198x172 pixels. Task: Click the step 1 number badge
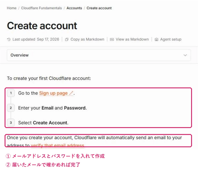[11, 93]
